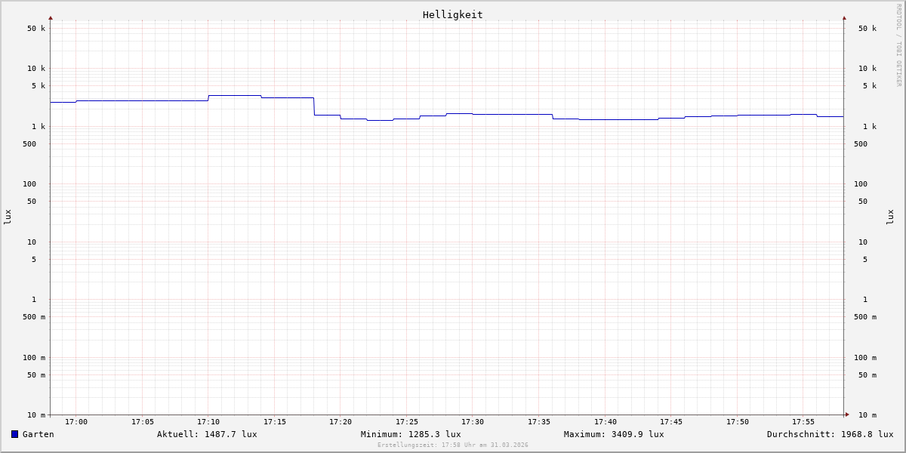906x453 pixels.
Task: Click the red arrow at time axis end
Action: [847, 414]
